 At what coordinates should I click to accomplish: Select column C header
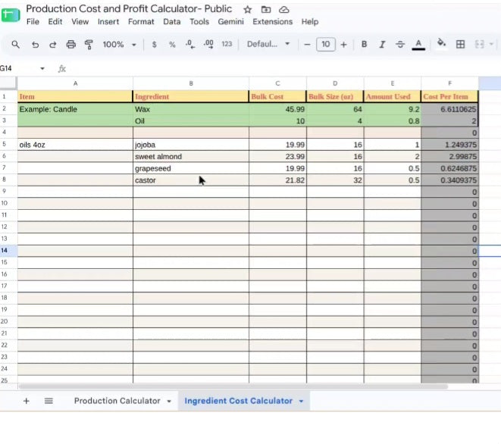[x=277, y=83]
